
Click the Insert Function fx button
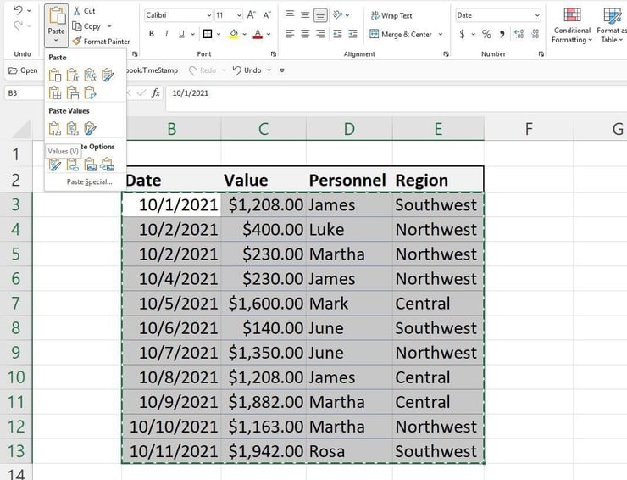coord(156,93)
